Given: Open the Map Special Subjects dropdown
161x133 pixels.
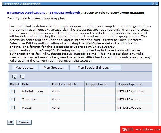Looking at the screenshot, I should pyautogui.click(x=95, y=68).
